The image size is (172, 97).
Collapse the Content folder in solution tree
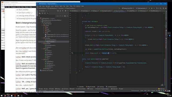(x=42, y=26)
